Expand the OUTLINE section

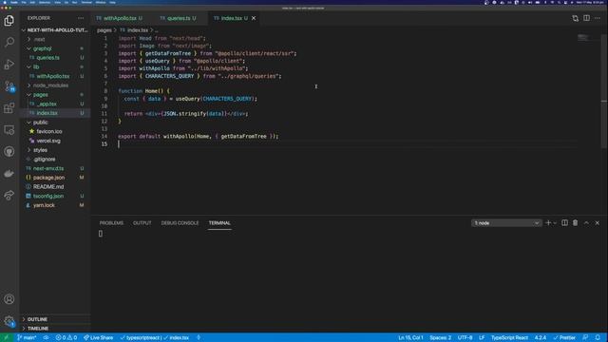pyautogui.click(x=55, y=319)
